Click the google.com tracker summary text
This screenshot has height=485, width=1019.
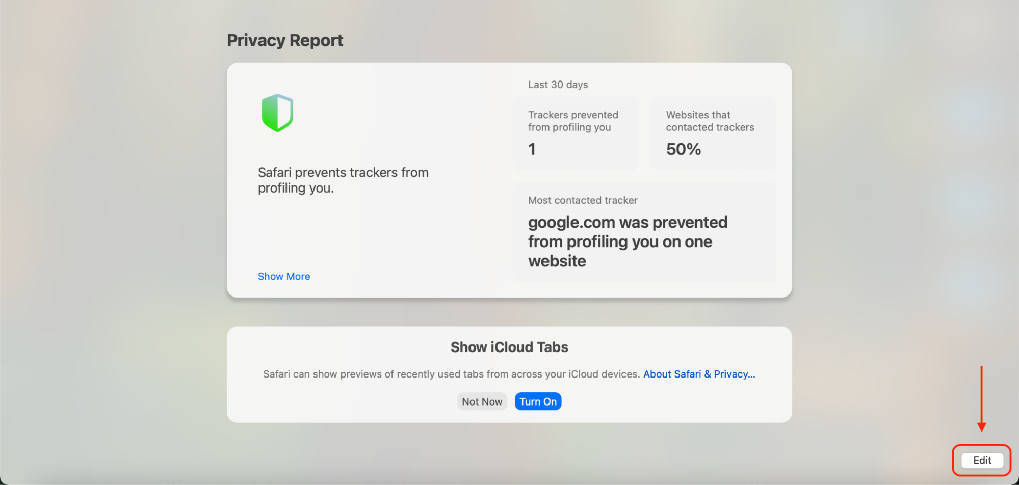628,241
